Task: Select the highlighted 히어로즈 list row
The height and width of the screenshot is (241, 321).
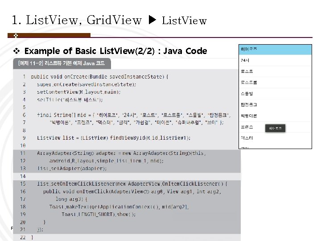Action: click(275, 50)
